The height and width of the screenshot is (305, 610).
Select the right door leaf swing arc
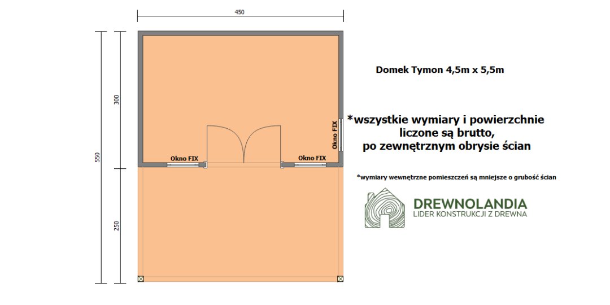263,144
